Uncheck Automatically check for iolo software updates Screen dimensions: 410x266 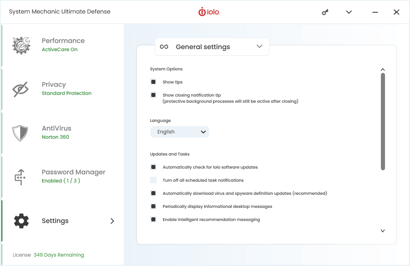(x=153, y=167)
